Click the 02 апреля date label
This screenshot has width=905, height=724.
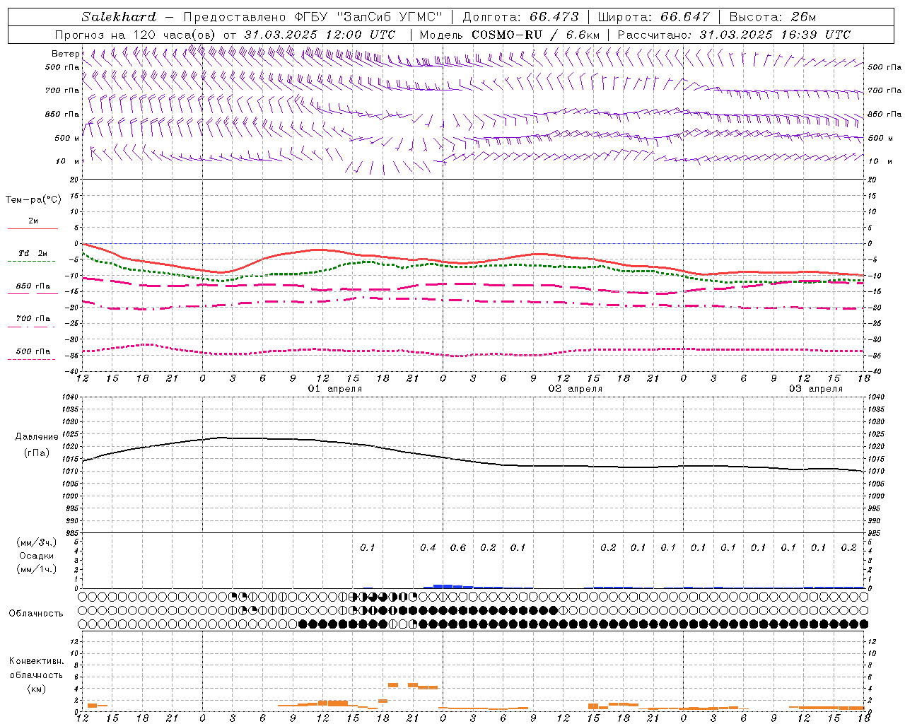pos(576,389)
